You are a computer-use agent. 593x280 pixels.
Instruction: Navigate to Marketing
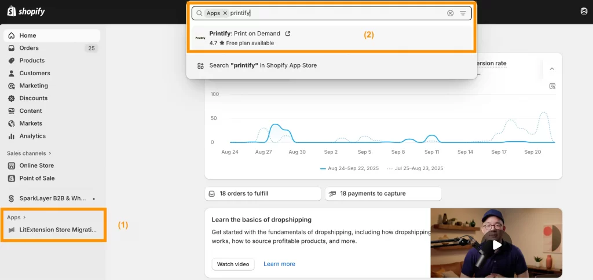click(x=52, y=86)
